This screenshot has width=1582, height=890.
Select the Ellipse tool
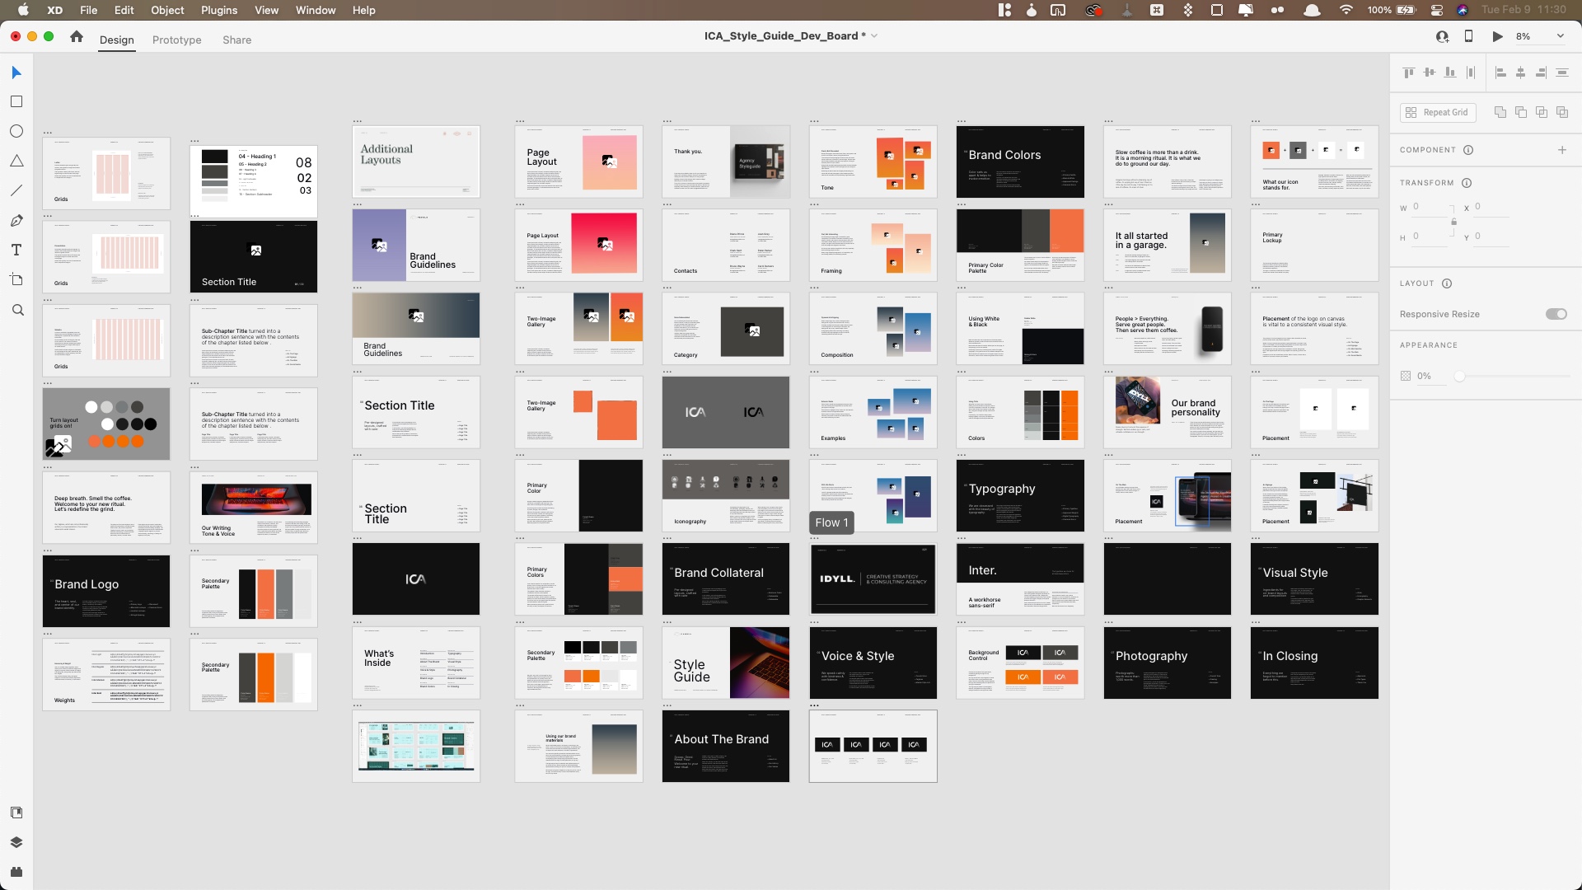(x=16, y=132)
